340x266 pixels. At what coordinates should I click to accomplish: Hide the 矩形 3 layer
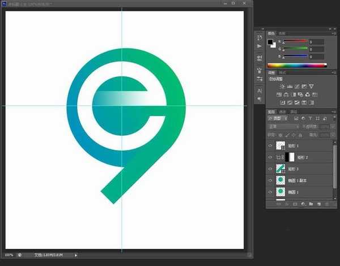[270, 169]
